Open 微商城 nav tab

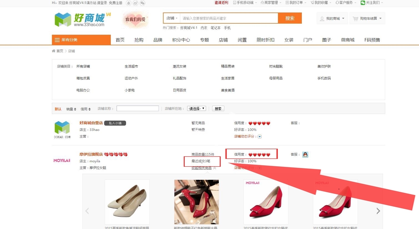(348, 40)
